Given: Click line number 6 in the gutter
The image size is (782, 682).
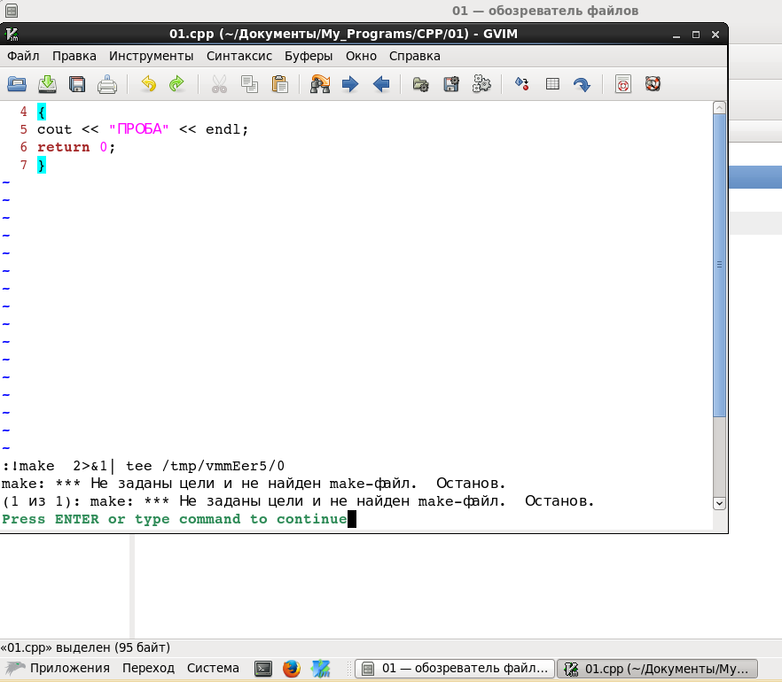Looking at the screenshot, I should point(23,147).
